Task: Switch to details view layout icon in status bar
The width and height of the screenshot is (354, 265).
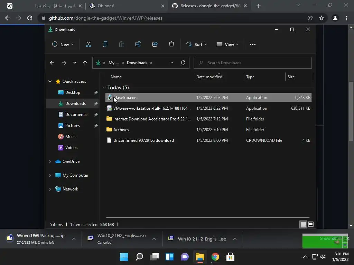Action: tap(303, 224)
